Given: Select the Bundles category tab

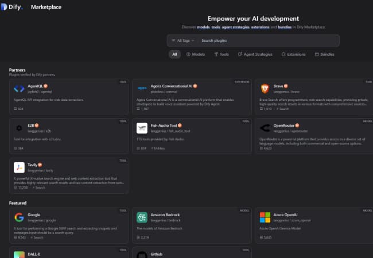Looking at the screenshot, I should click(325, 54).
